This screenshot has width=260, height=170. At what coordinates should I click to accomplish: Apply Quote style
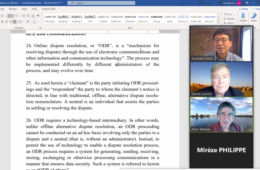tap(170, 19)
